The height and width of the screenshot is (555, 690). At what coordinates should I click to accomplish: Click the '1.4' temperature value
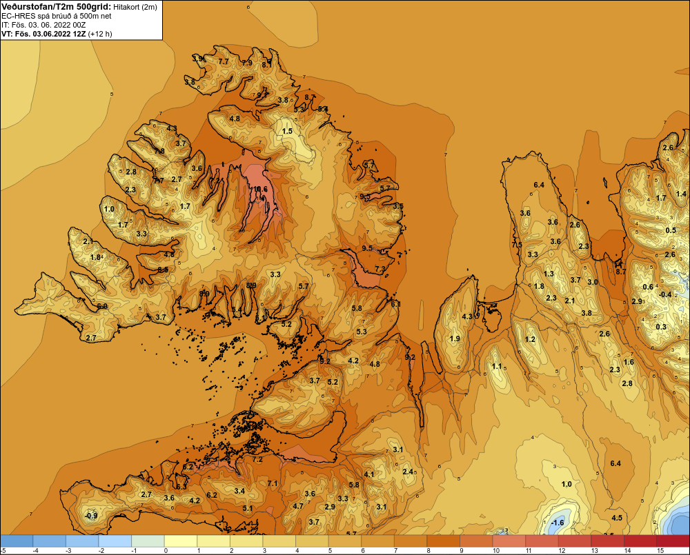coord(681,194)
